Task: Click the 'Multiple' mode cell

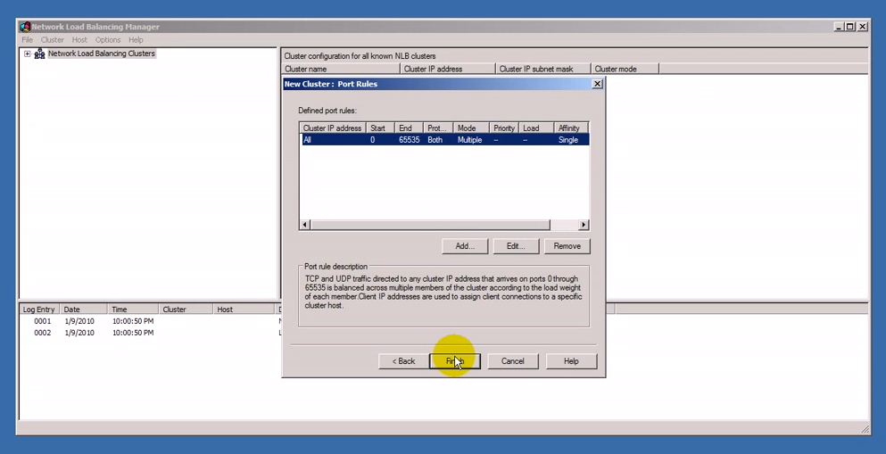Action: click(469, 140)
